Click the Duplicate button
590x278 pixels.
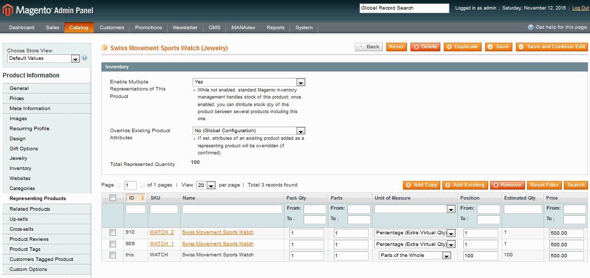(x=462, y=47)
